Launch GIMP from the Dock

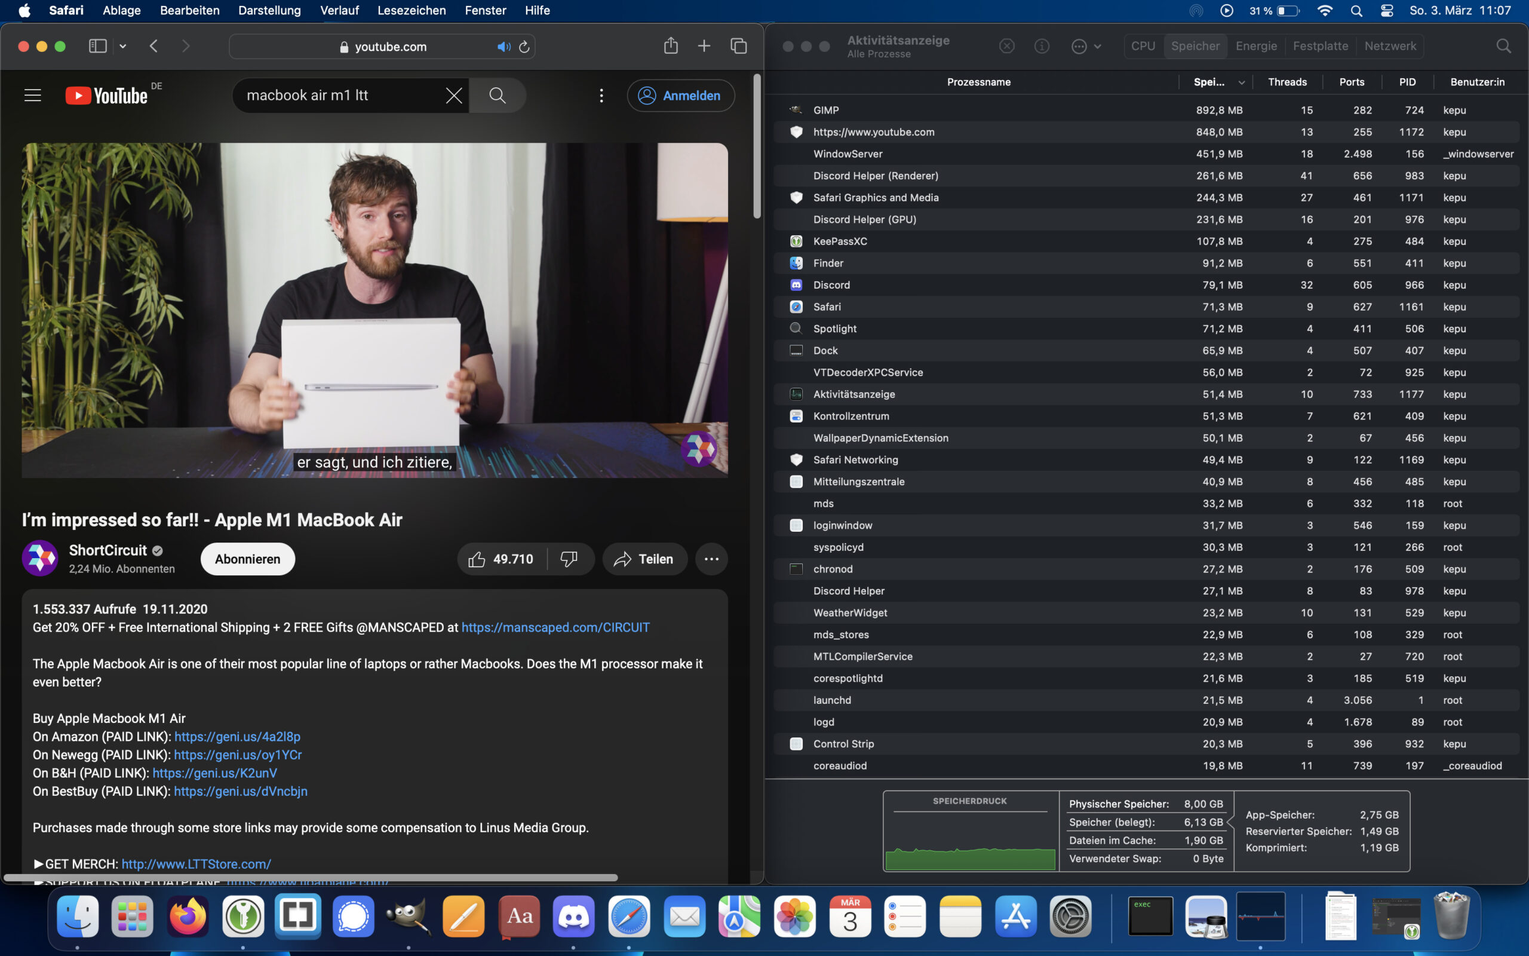pyautogui.click(x=408, y=915)
